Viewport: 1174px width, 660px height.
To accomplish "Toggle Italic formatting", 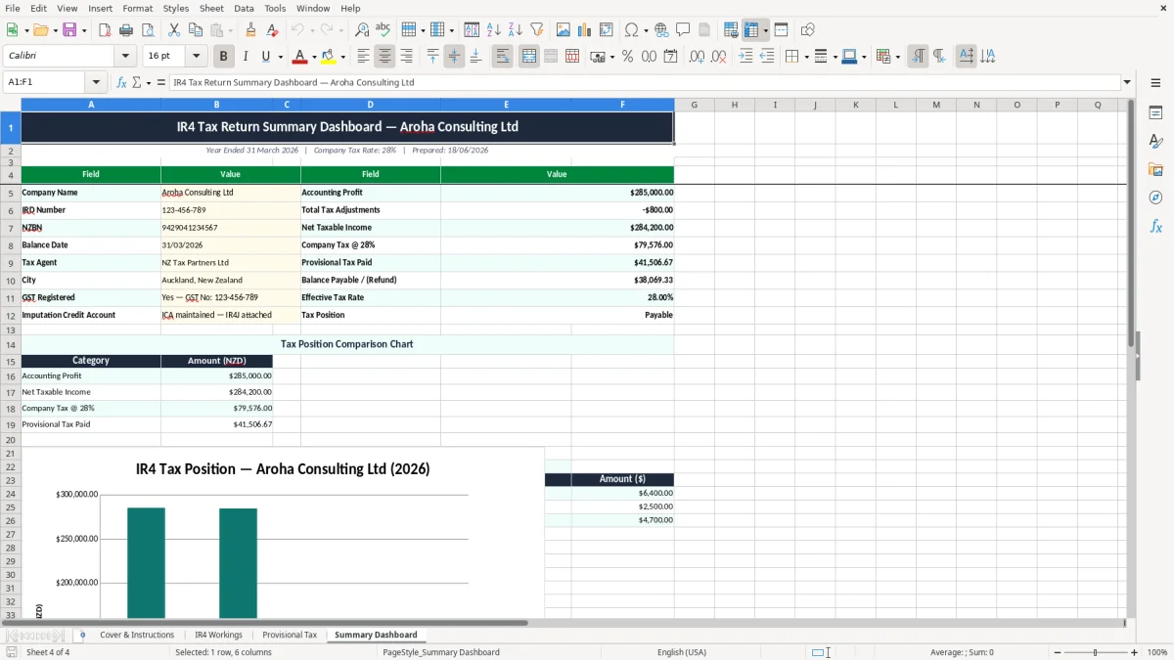I will [246, 57].
